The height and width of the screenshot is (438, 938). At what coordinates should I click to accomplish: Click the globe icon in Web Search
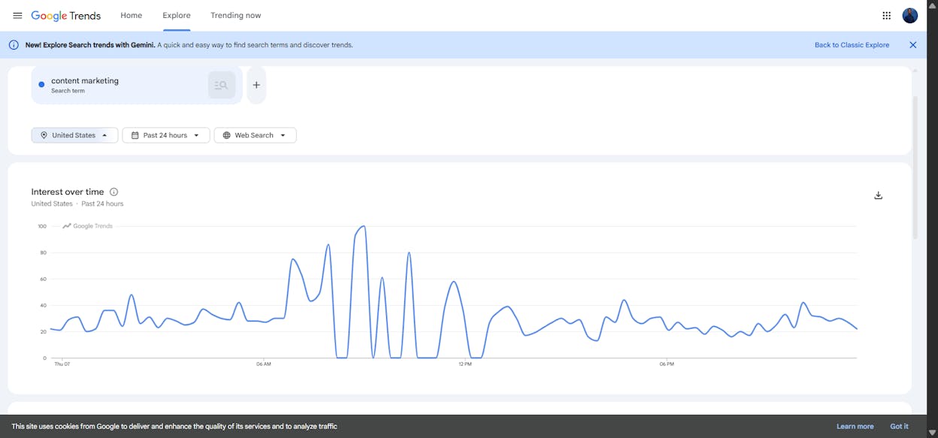(x=226, y=135)
